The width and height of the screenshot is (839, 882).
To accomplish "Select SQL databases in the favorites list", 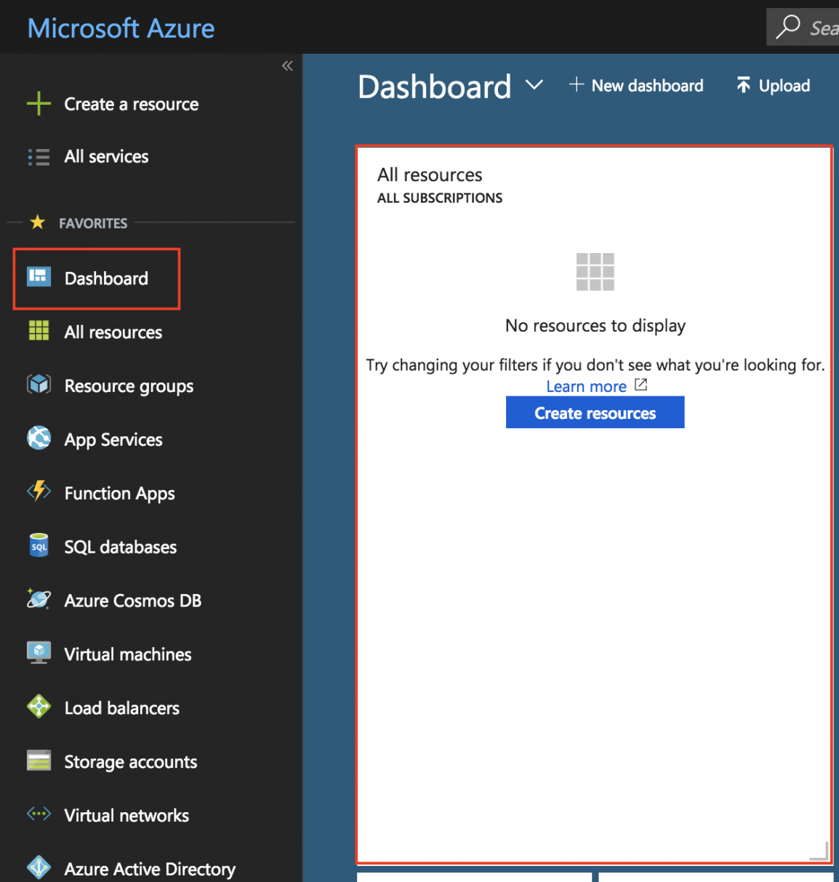I will pos(120,547).
